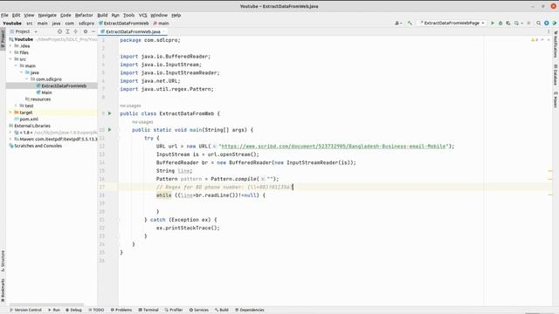Open the VCS menu
The height and width of the screenshot is (314, 559).
142,16
